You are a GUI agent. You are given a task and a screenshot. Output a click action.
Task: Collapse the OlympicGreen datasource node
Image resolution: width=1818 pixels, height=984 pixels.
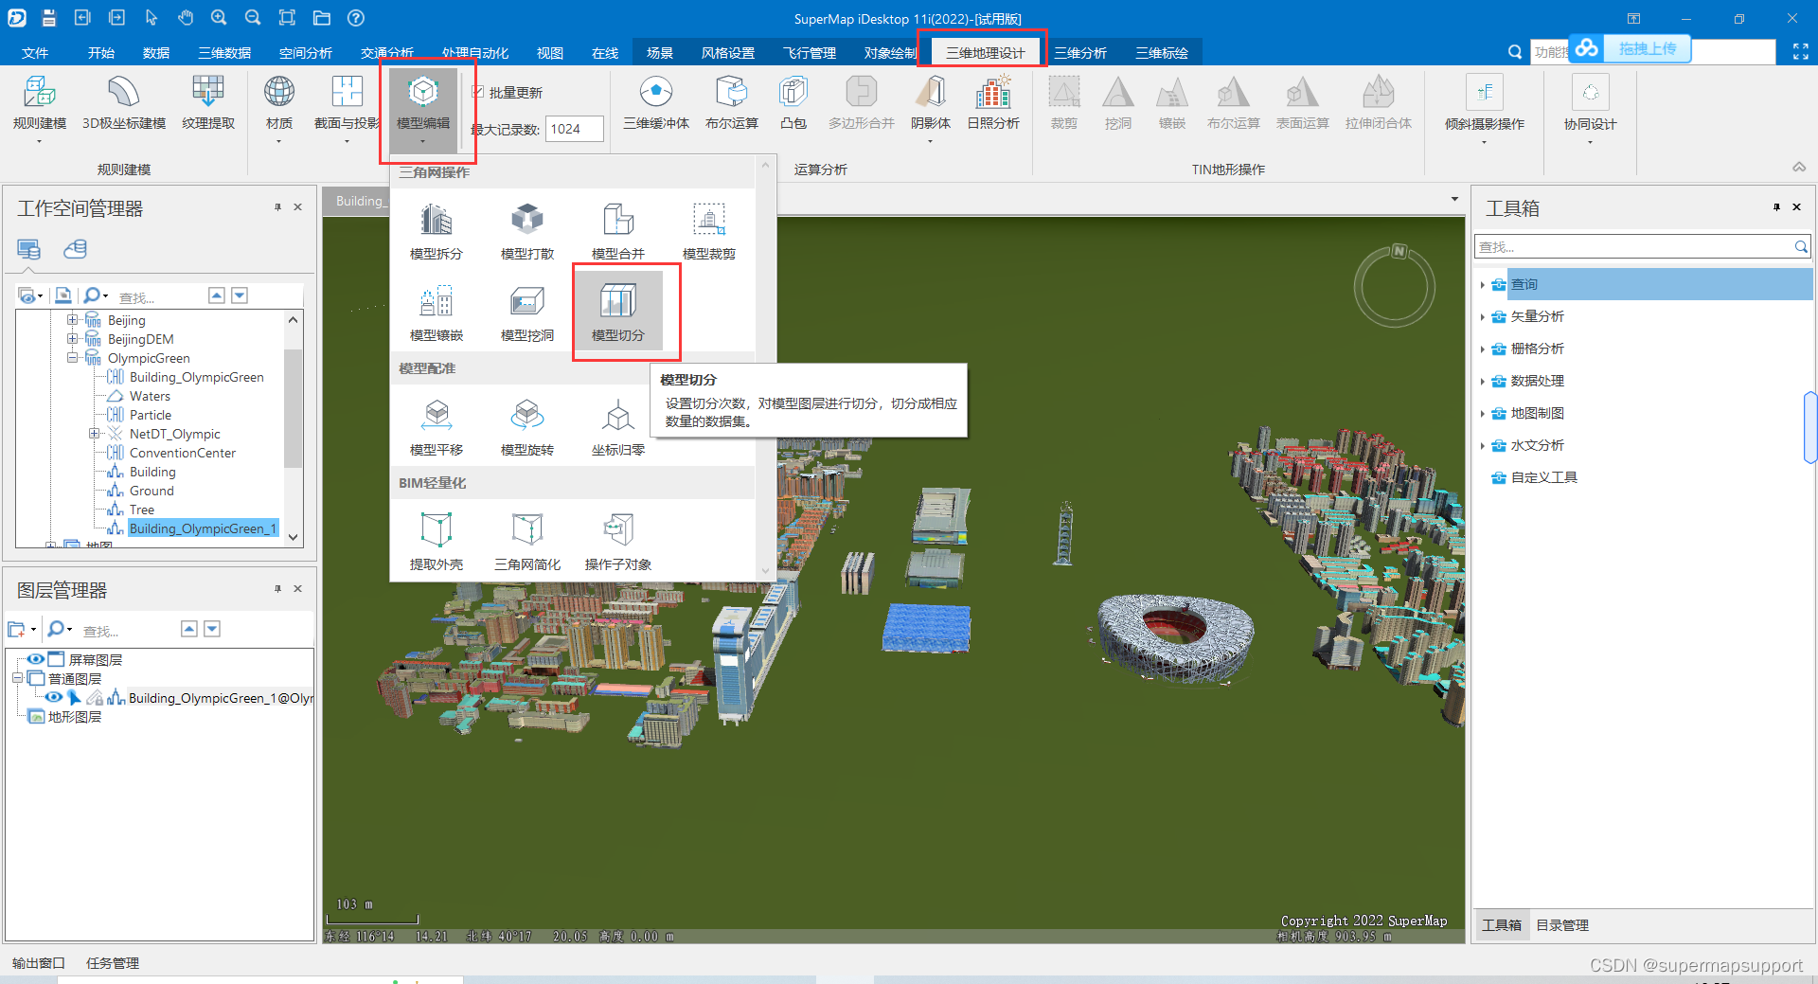(72, 358)
